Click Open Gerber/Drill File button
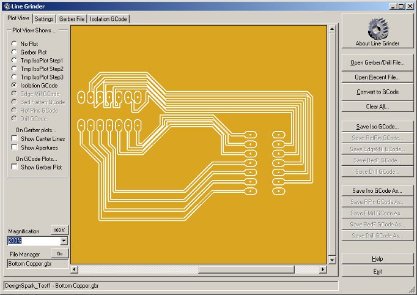Screen dimensions: 417x295 (377, 62)
